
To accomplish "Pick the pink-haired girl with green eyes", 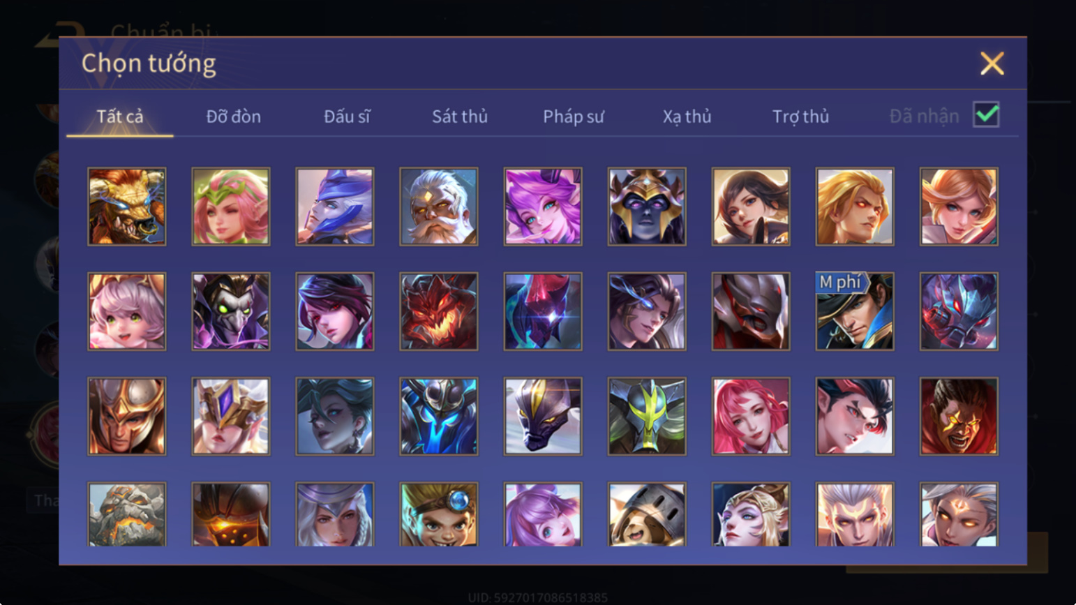I will click(x=127, y=311).
